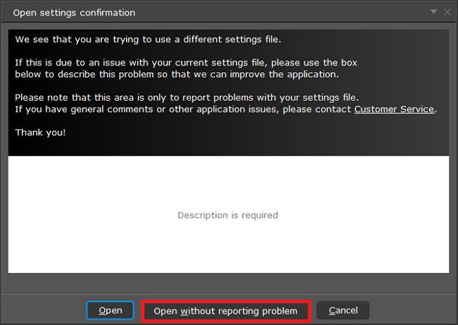Click the 'Thank you!' message line
This screenshot has width=458, height=325.
click(x=40, y=132)
